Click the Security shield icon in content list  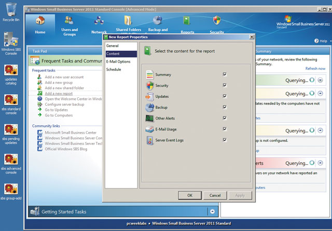point(150,85)
